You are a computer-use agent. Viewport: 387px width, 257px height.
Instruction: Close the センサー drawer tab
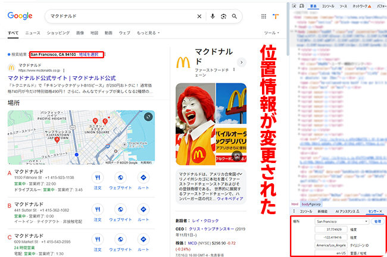coord(380,211)
